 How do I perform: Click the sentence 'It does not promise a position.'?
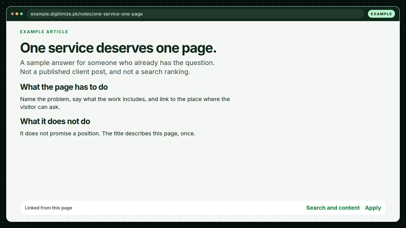(x=60, y=133)
